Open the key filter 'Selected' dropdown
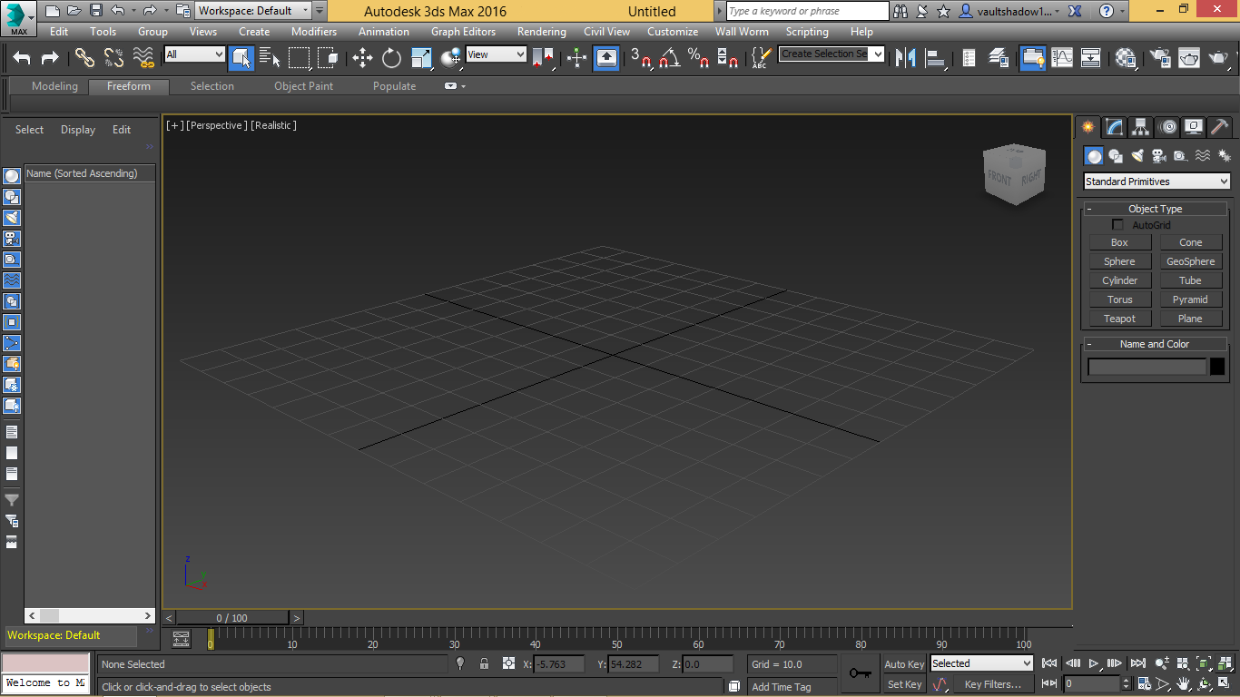Screen dimensions: 1240x697 pyautogui.click(x=981, y=663)
